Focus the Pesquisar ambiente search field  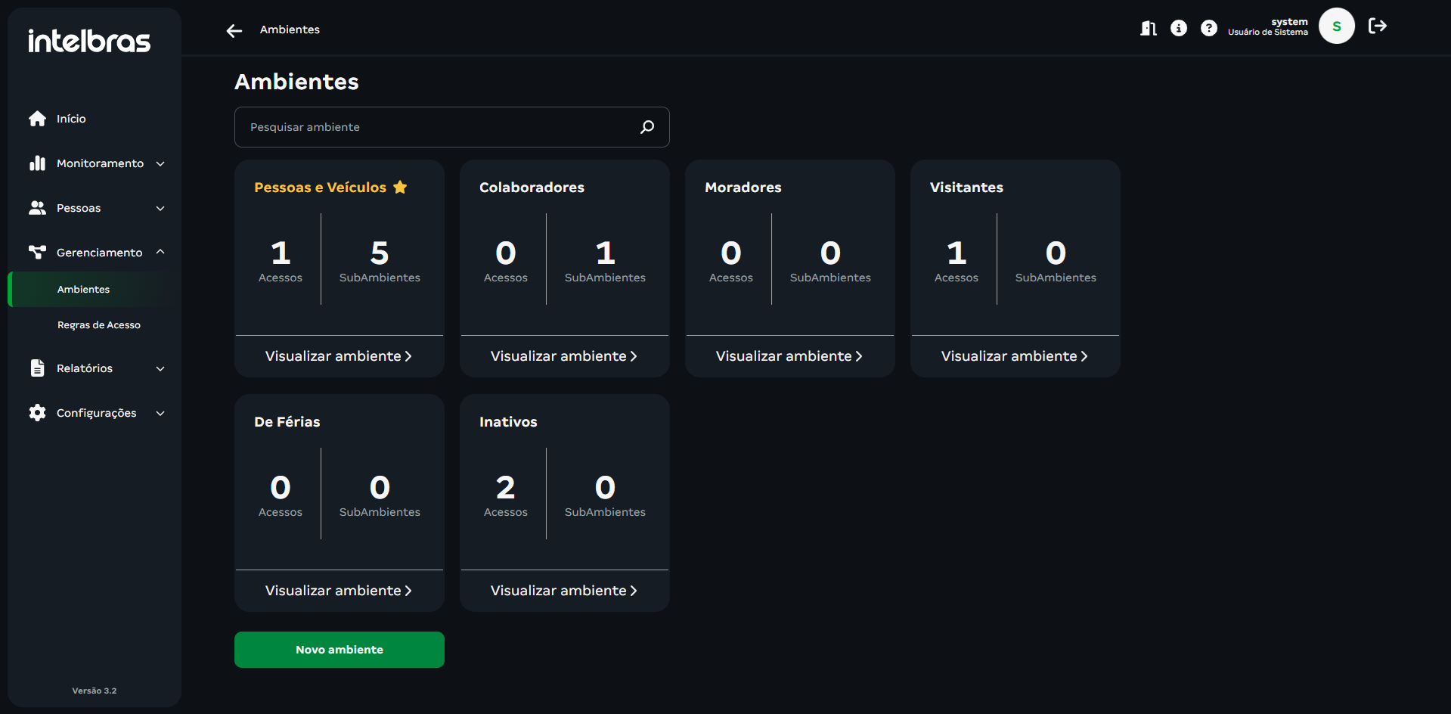pyautogui.click(x=439, y=127)
